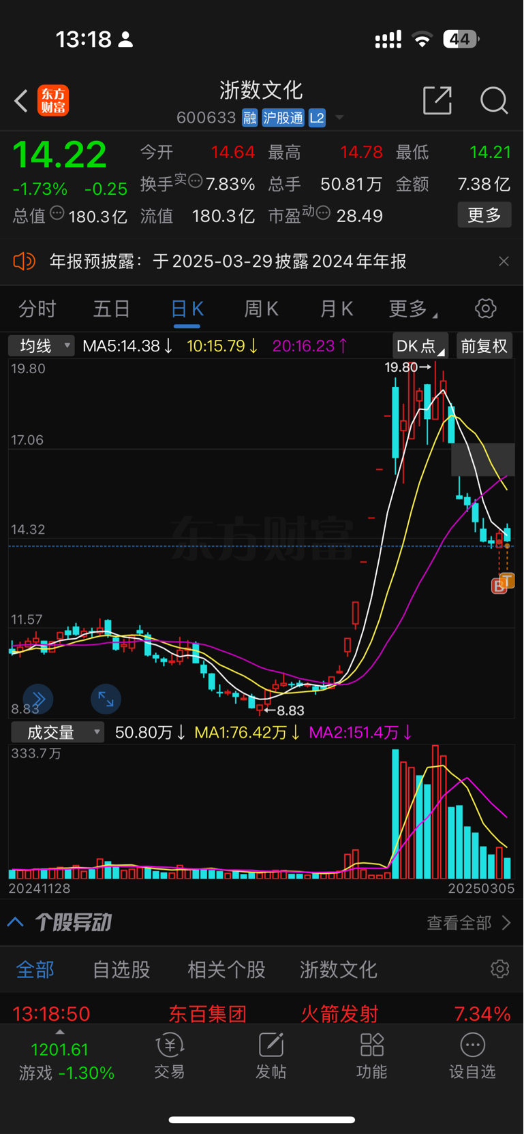The height and width of the screenshot is (1134, 524).
Task: Select the 自选股 filter tab
Action: click(x=121, y=970)
